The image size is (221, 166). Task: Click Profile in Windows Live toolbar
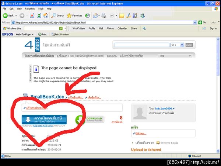(92, 28)
